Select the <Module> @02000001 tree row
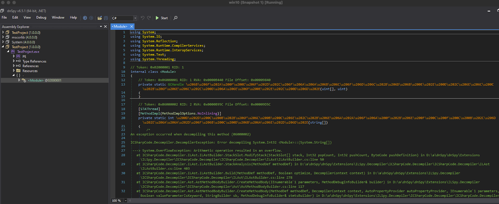 click(55, 80)
